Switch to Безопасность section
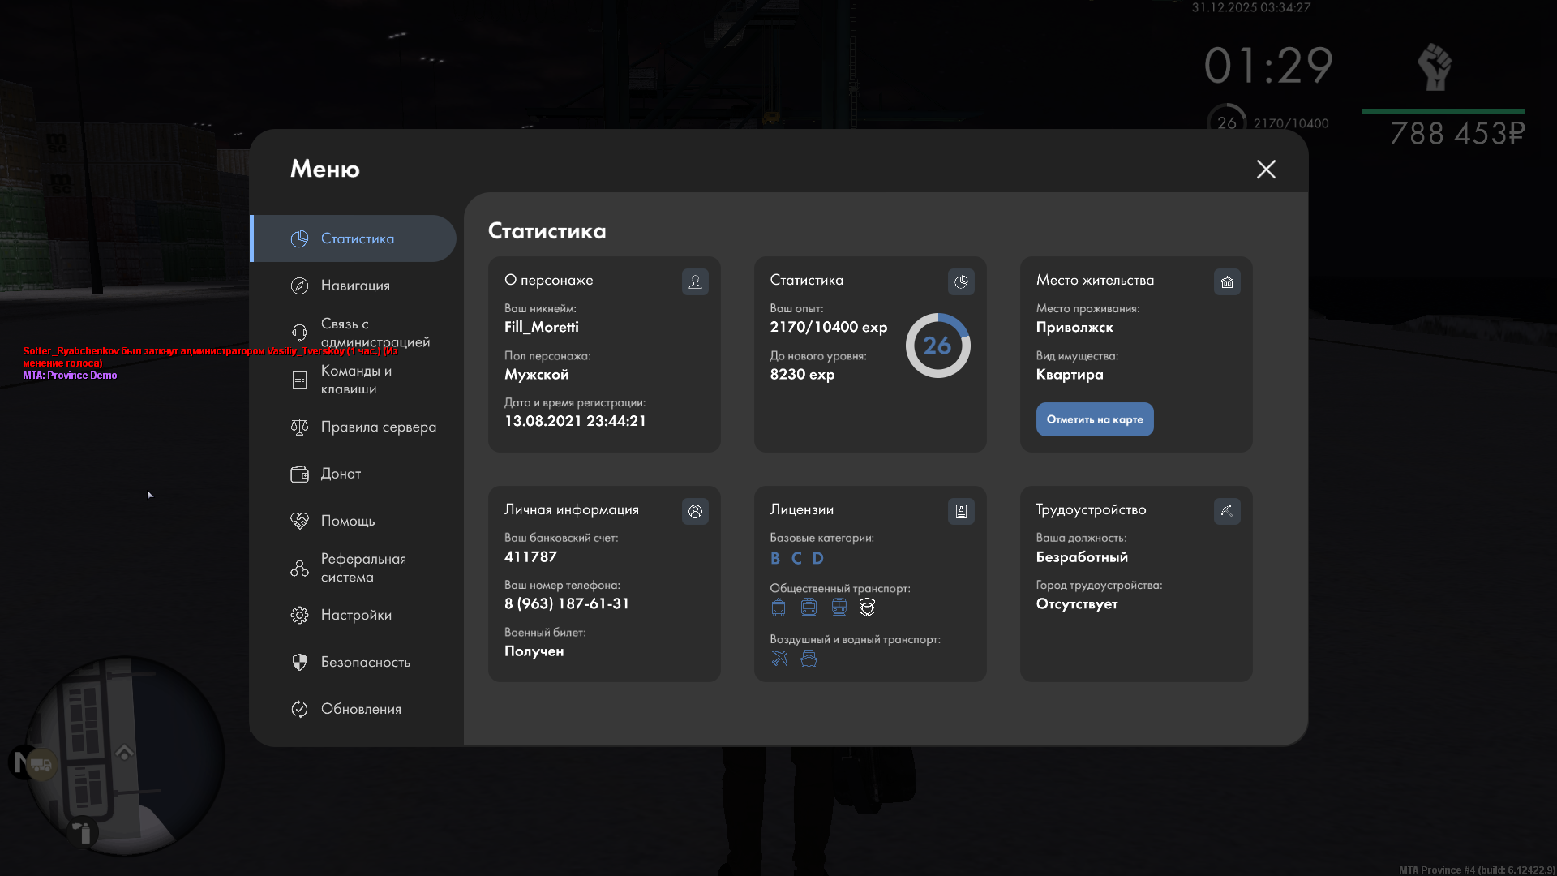The height and width of the screenshot is (876, 1557). pyautogui.click(x=363, y=662)
